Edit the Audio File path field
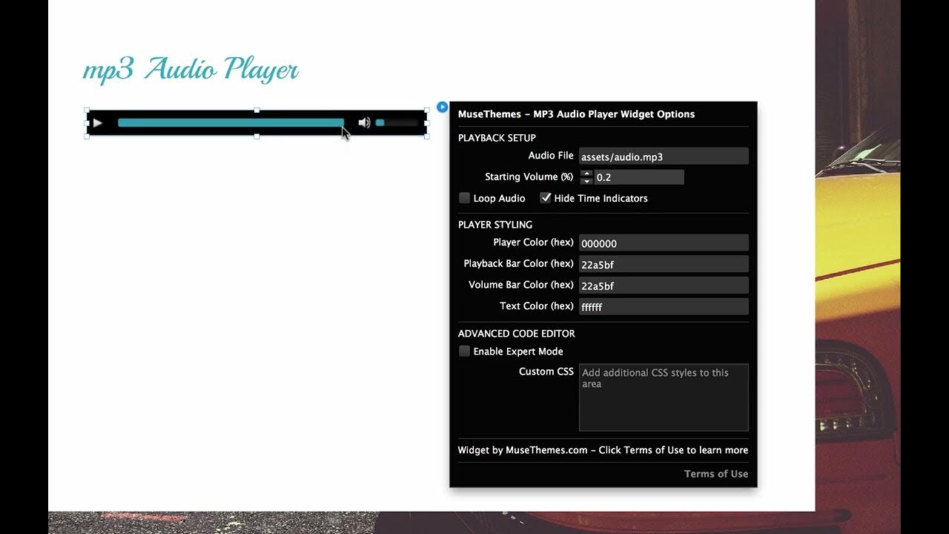The width and height of the screenshot is (949, 534). (664, 156)
